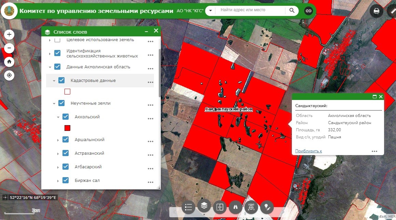The height and width of the screenshot is (220, 396).
Task: Uncheck the Аккольский layer
Action: 66,117
